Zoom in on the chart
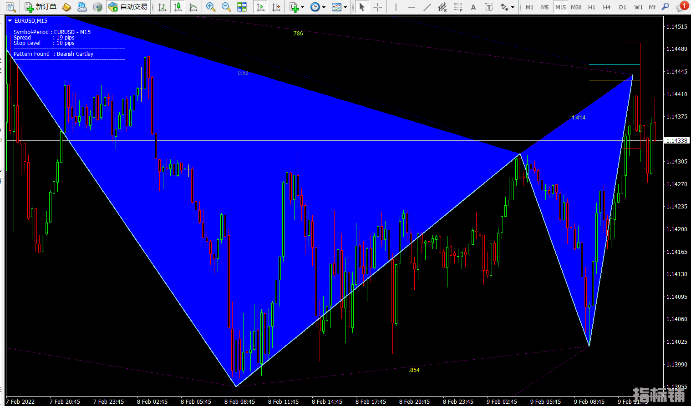Viewport: 691px width, 406px height. tap(210, 7)
